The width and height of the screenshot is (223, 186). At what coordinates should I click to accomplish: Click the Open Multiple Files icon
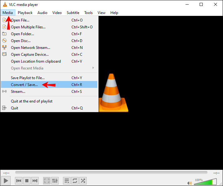(4, 27)
